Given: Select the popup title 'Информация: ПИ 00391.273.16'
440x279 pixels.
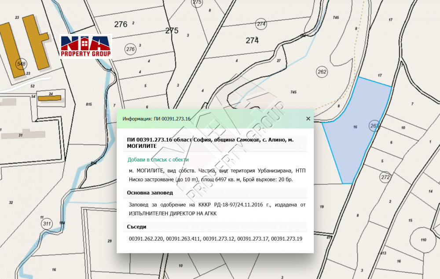Looking at the screenshot, I should click(156, 119).
